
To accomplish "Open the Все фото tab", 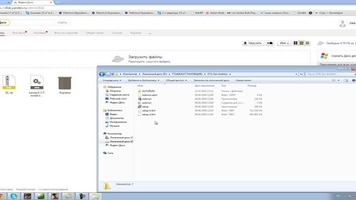I will coord(19,33).
